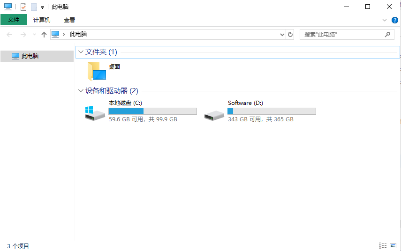The width and height of the screenshot is (401, 251).
Task: Open the 文件 menu tab
Action: click(14, 20)
